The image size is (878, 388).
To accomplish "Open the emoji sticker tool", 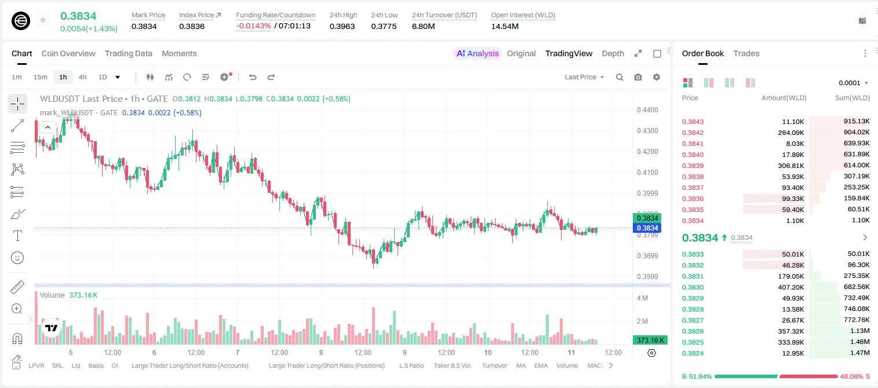I will pyautogui.click(x=17, y=258).
